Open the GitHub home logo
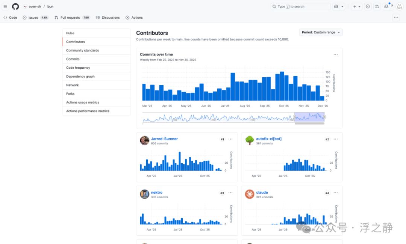 point(15,6)
